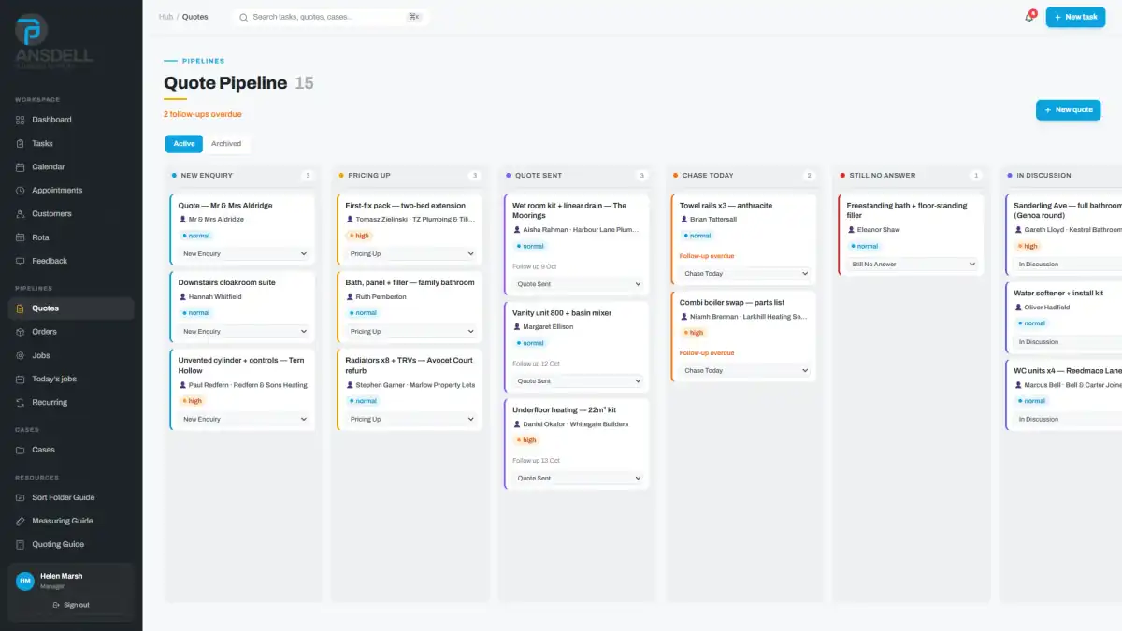This screenshot has width=1122, height=631.
Task: Click the Orders box icon
Action: click(21, 332)
